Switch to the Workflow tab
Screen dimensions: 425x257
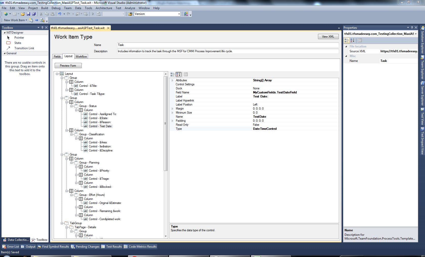pyautogui.click(x=81, y=57)
